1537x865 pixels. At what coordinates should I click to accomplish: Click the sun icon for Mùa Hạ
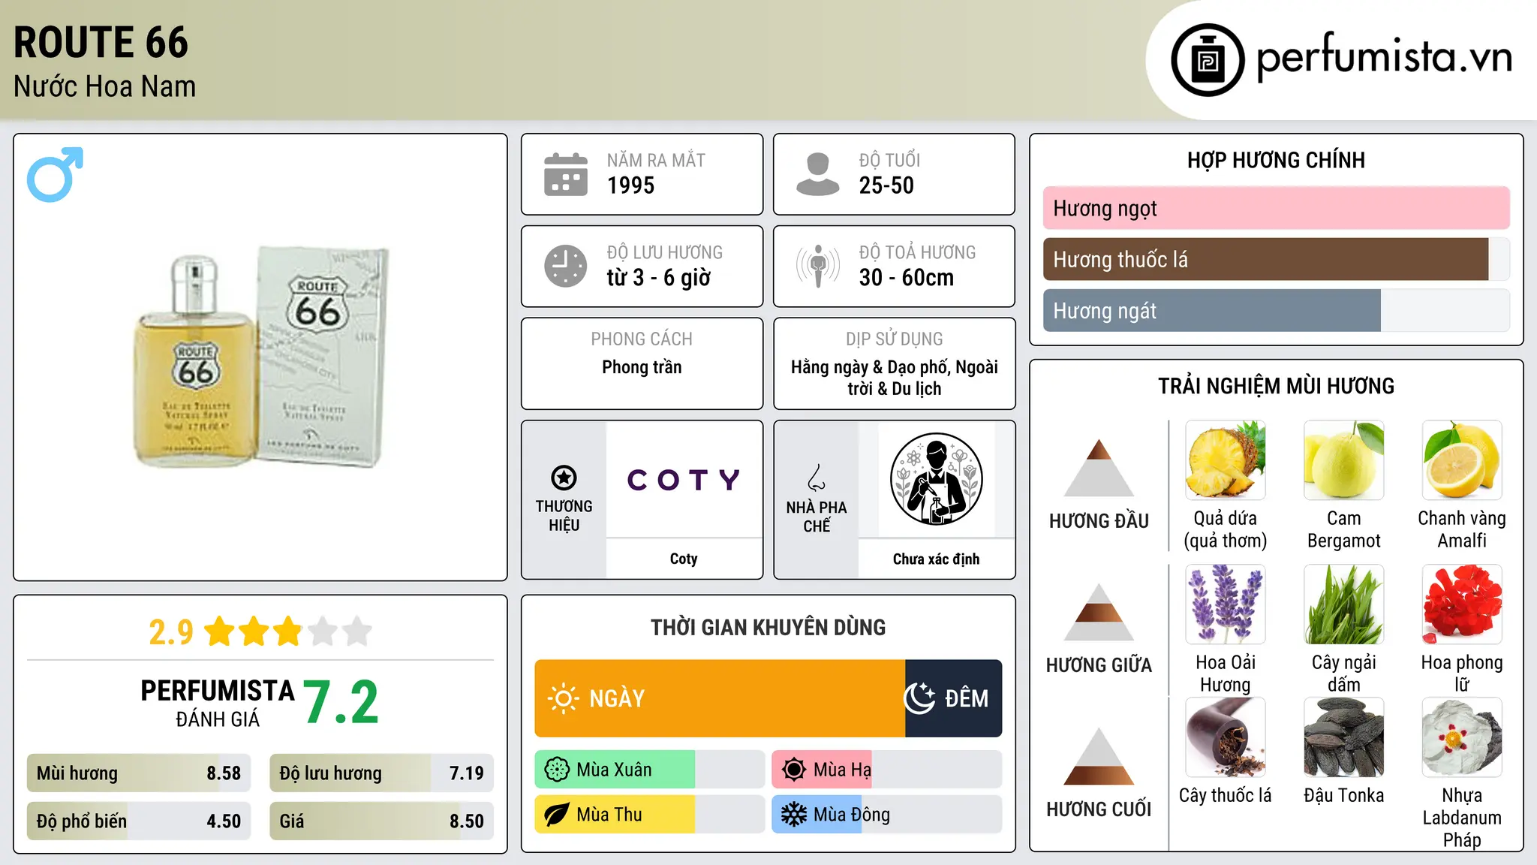click(x=794, y=770)
